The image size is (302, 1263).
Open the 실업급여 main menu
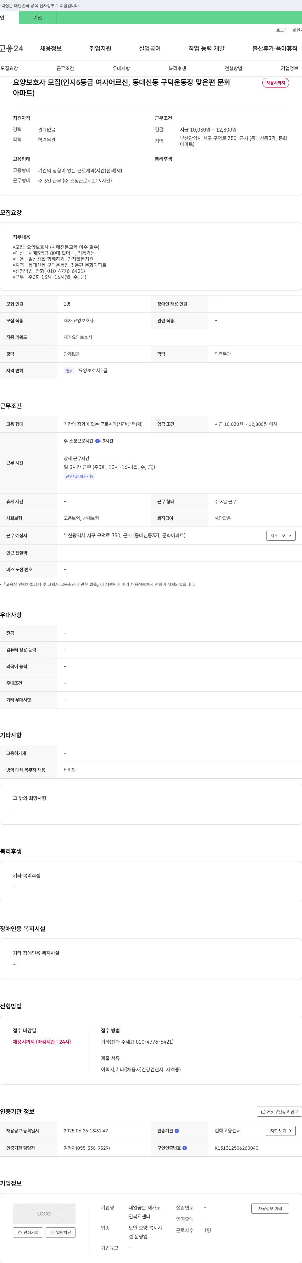tap(149, 48)
